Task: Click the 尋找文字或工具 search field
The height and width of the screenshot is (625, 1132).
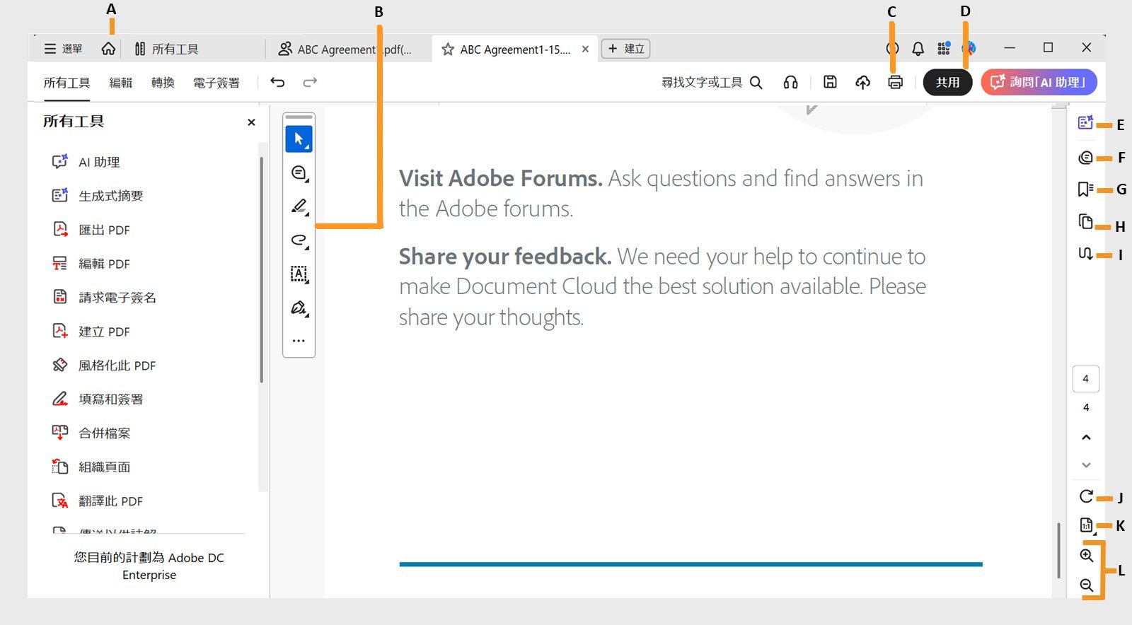Action: point(712,83)
